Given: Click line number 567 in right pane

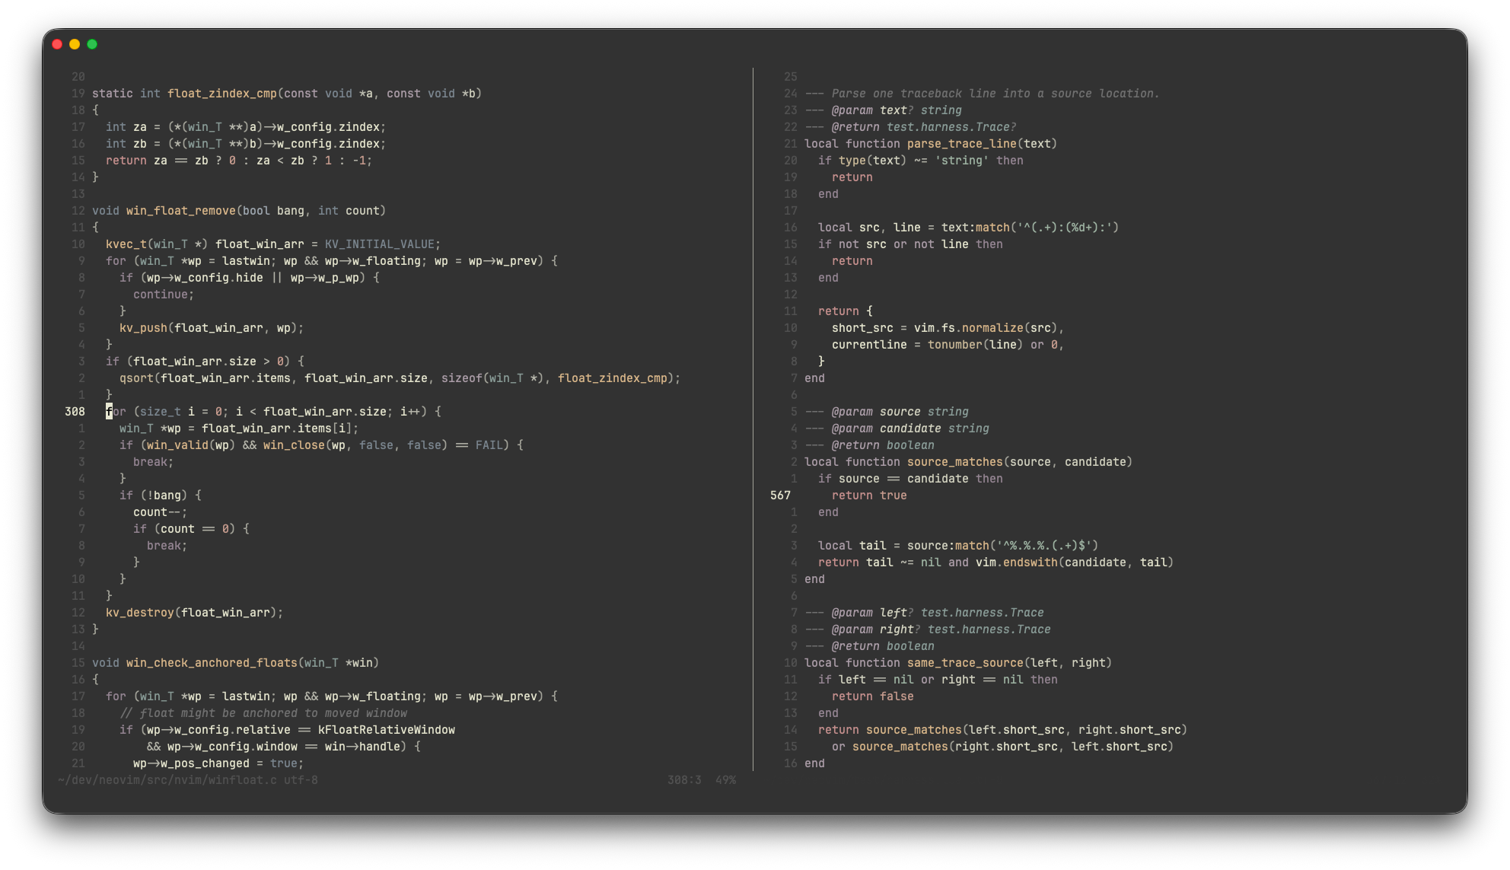Looking at the screenshot, I should pos(780,496).
